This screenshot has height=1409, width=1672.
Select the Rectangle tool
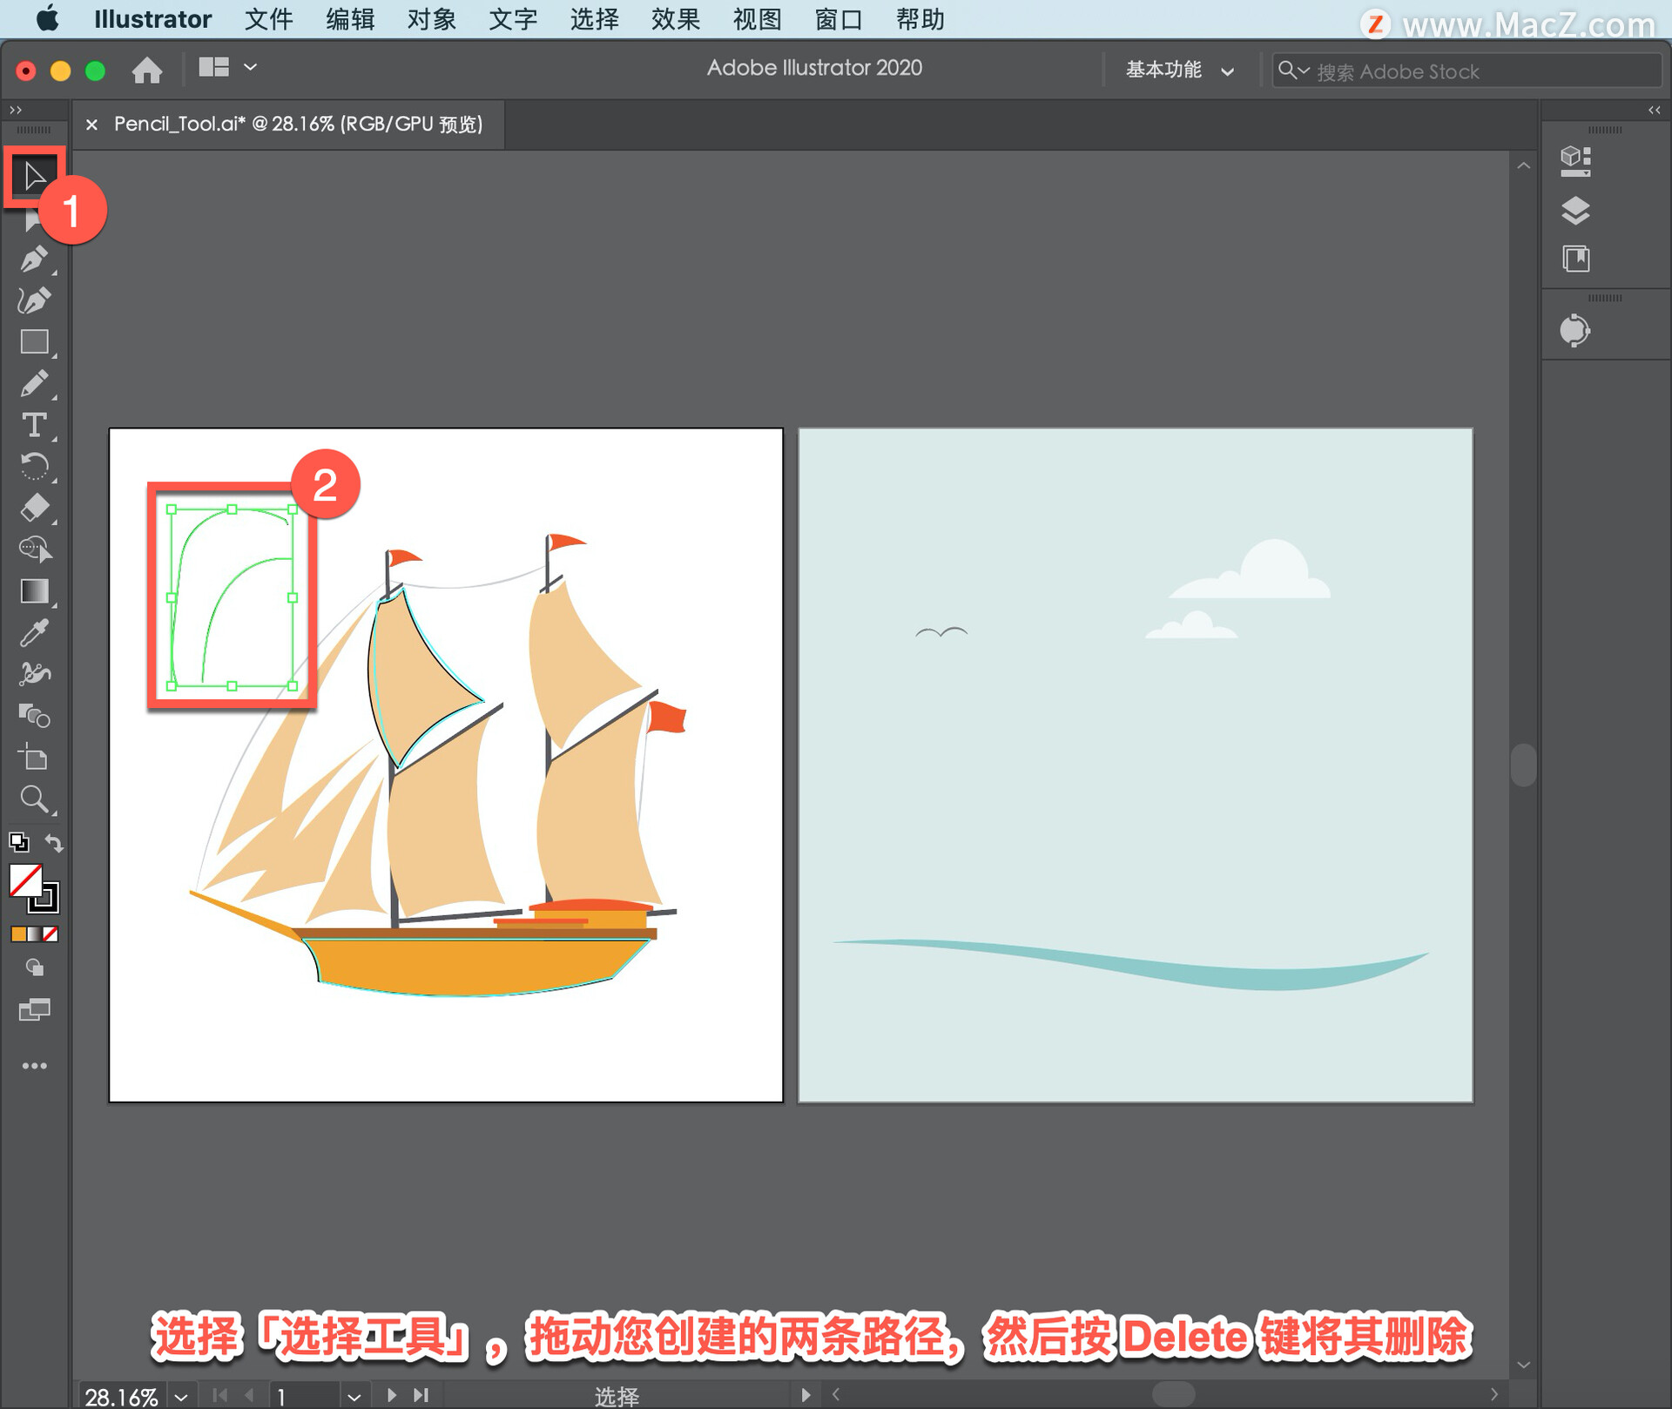tap(35, 341)
